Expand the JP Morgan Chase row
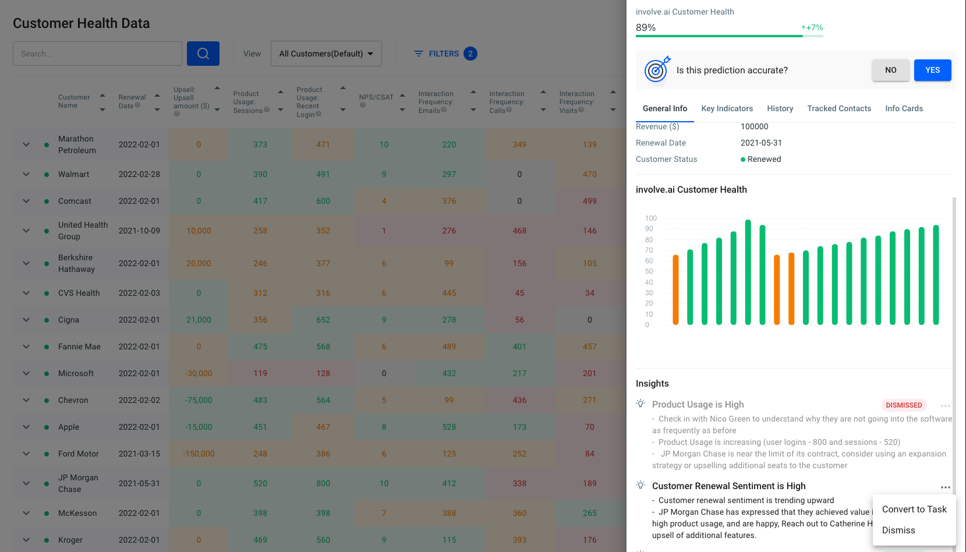The width and height of the screenshot is (966, 552). (x=26, y=483)
